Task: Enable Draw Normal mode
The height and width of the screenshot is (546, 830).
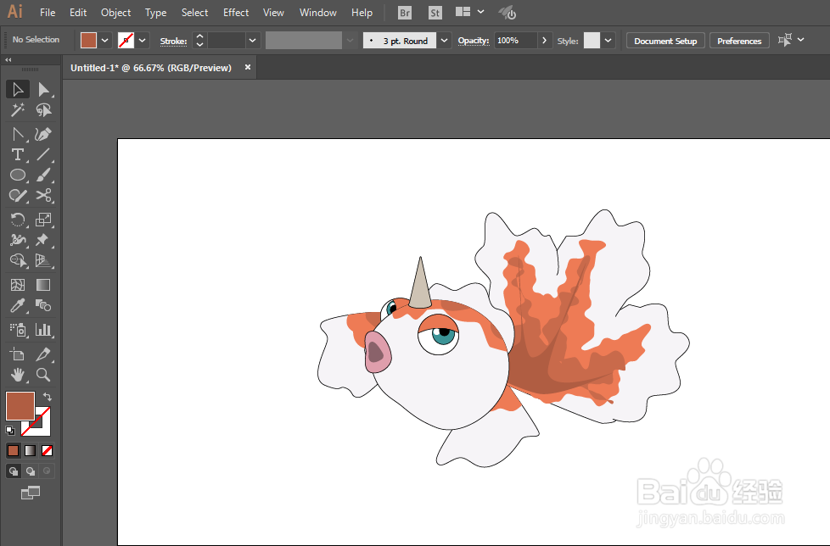Action: 14,471
